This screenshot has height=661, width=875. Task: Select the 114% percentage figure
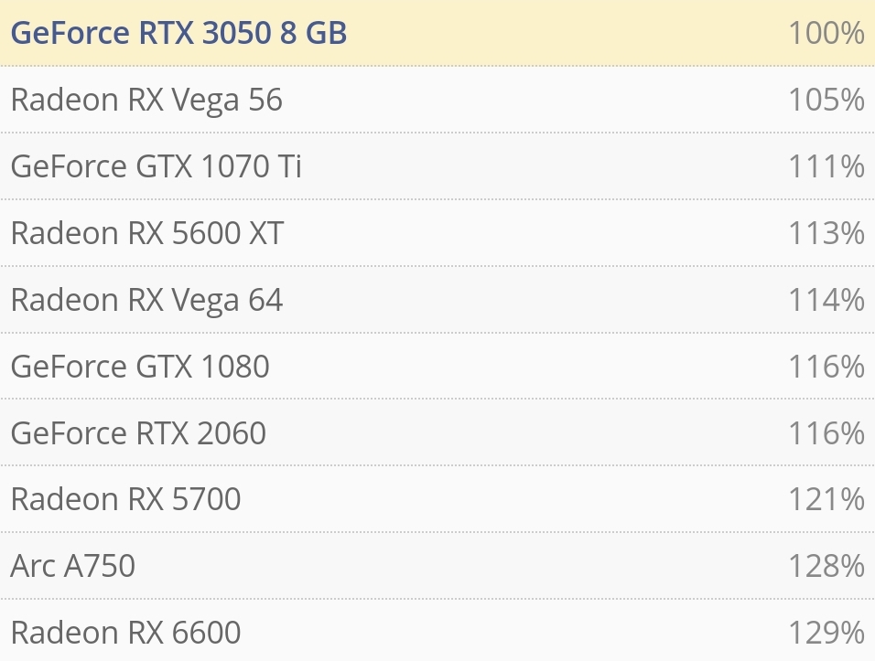tap(826, 300)
